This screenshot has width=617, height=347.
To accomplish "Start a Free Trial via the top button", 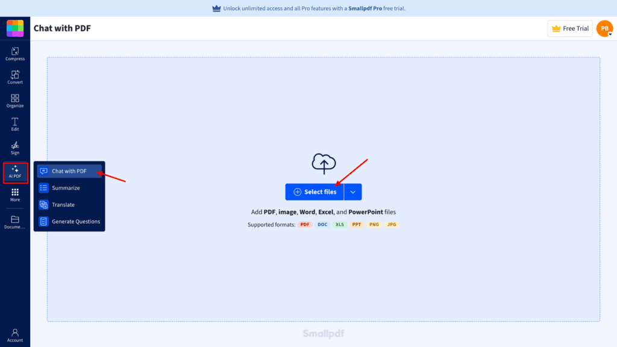I will click(x=569, y=28).
